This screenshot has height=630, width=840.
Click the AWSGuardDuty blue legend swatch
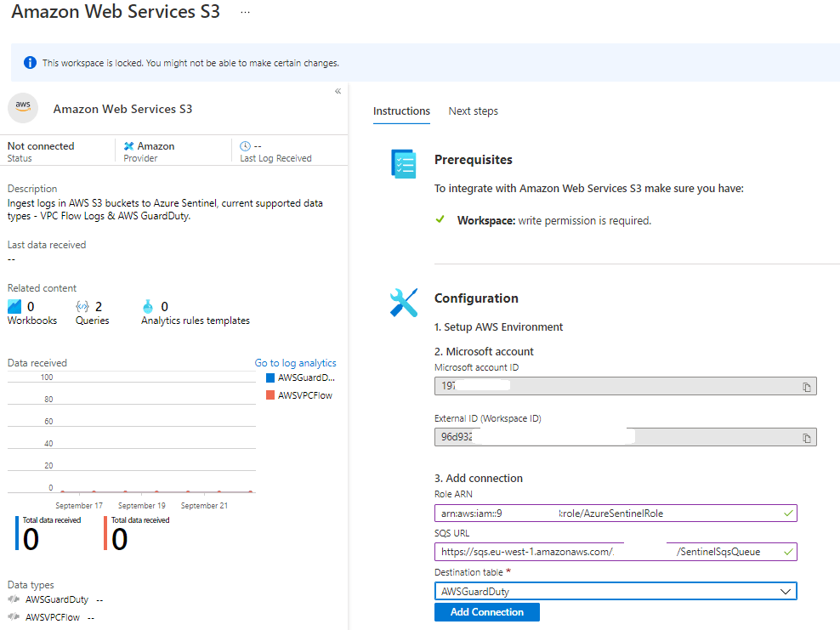pyautogui.click(x=270, y=377)
